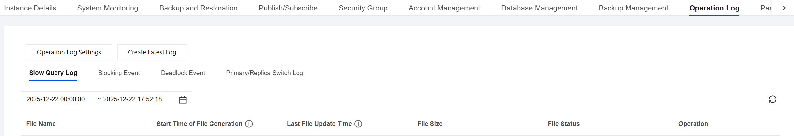Image resolution: width=794 pixels, height=136 pixels.
Task: Click the Create Latest Log button
Action: 152,52
